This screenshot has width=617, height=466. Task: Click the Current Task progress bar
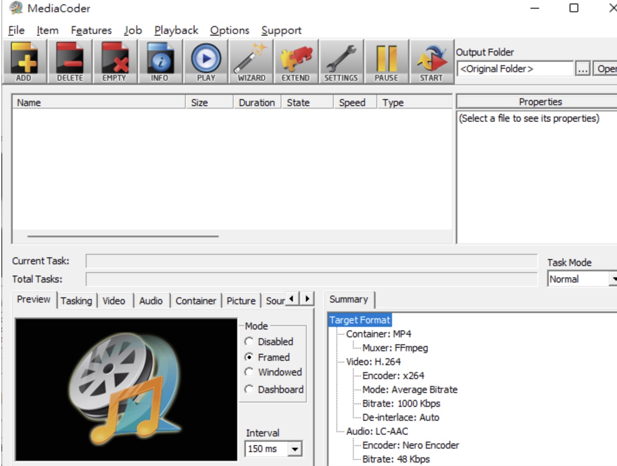tap(312, 261)
